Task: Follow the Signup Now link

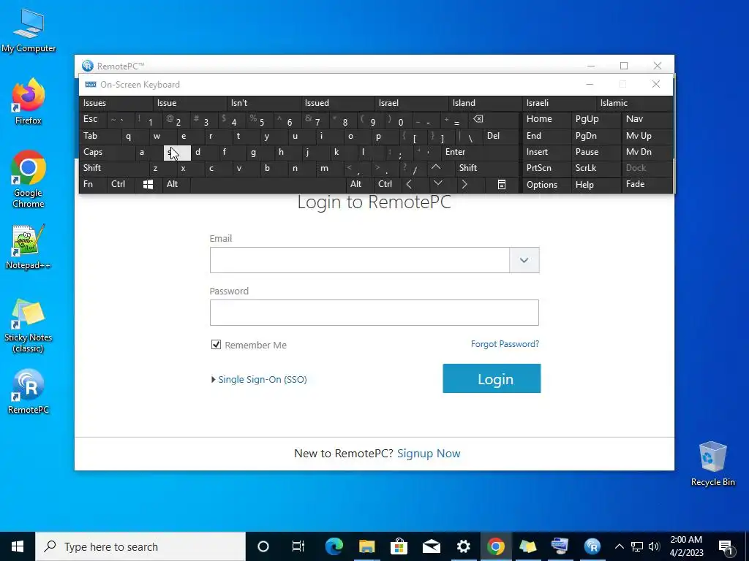Action: [x=429, y=453]
